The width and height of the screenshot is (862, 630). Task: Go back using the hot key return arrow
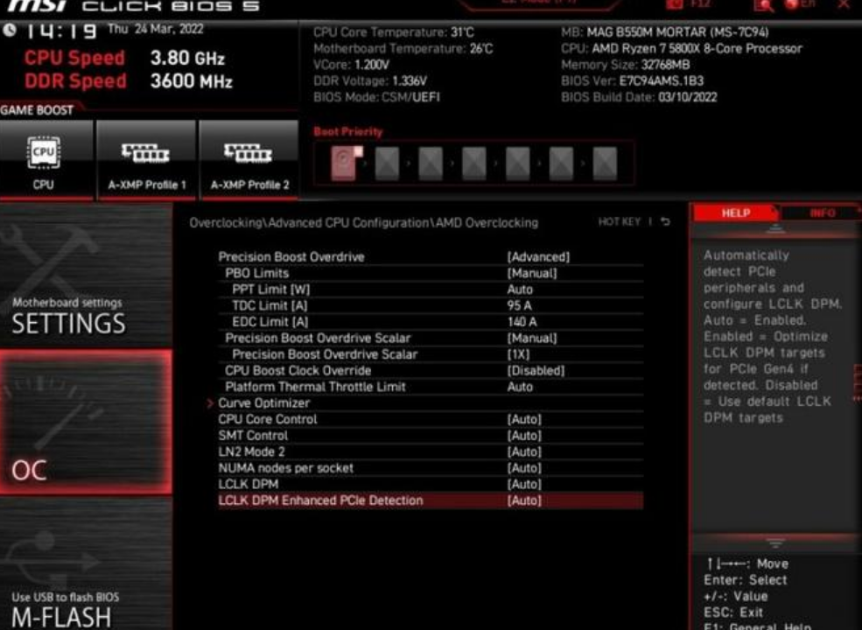(666, 221)
